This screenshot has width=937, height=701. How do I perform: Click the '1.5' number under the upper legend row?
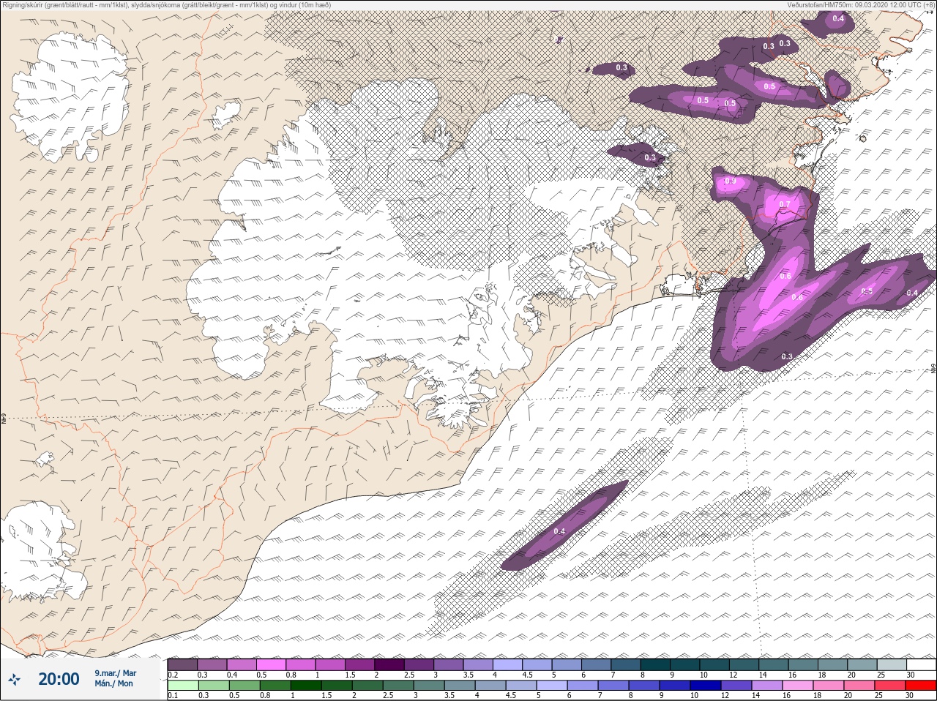pos(351,675)
